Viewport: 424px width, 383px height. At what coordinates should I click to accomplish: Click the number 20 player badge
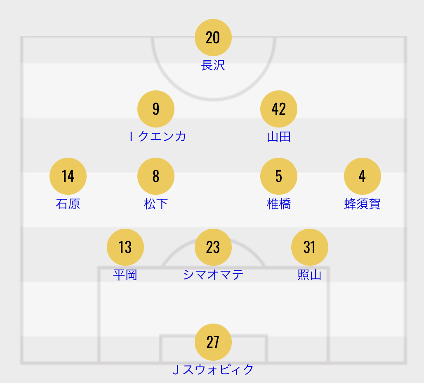click(x=213, y=38)
